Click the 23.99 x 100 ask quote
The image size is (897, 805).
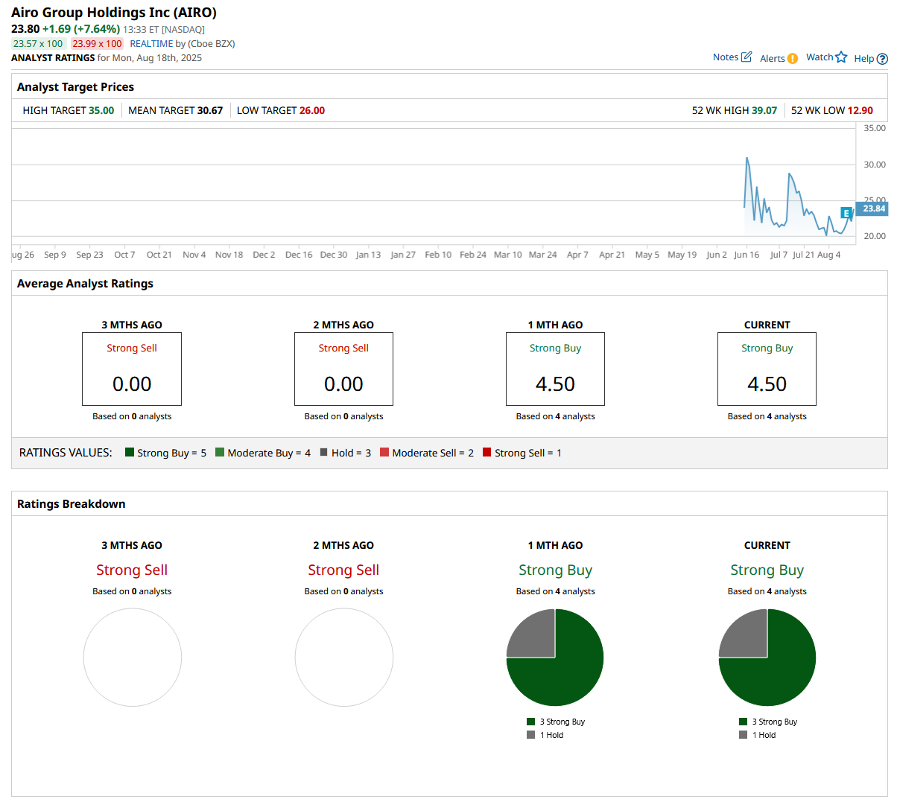[x=97, y=44]
